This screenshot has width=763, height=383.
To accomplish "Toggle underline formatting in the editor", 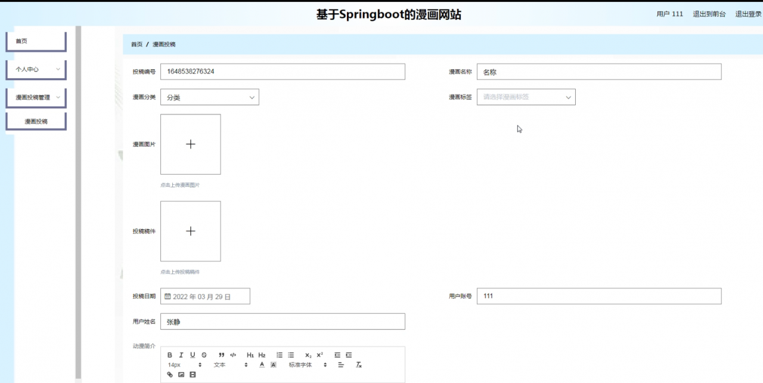I will pos(193,355).
